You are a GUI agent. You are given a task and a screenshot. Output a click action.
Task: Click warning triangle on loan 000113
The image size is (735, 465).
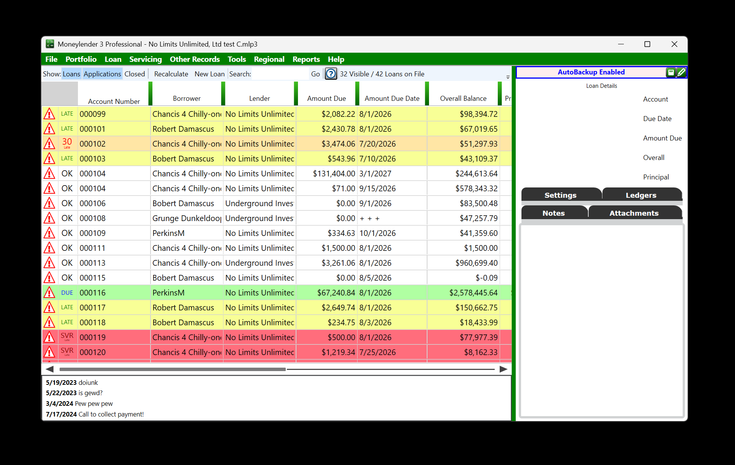click(49, 263)
